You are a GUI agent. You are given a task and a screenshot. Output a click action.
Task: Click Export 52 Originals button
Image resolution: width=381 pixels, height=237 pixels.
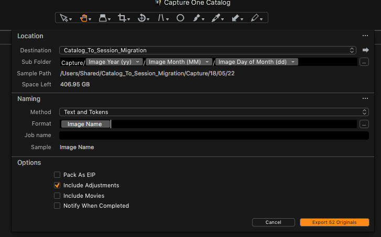tap(334, 222)
